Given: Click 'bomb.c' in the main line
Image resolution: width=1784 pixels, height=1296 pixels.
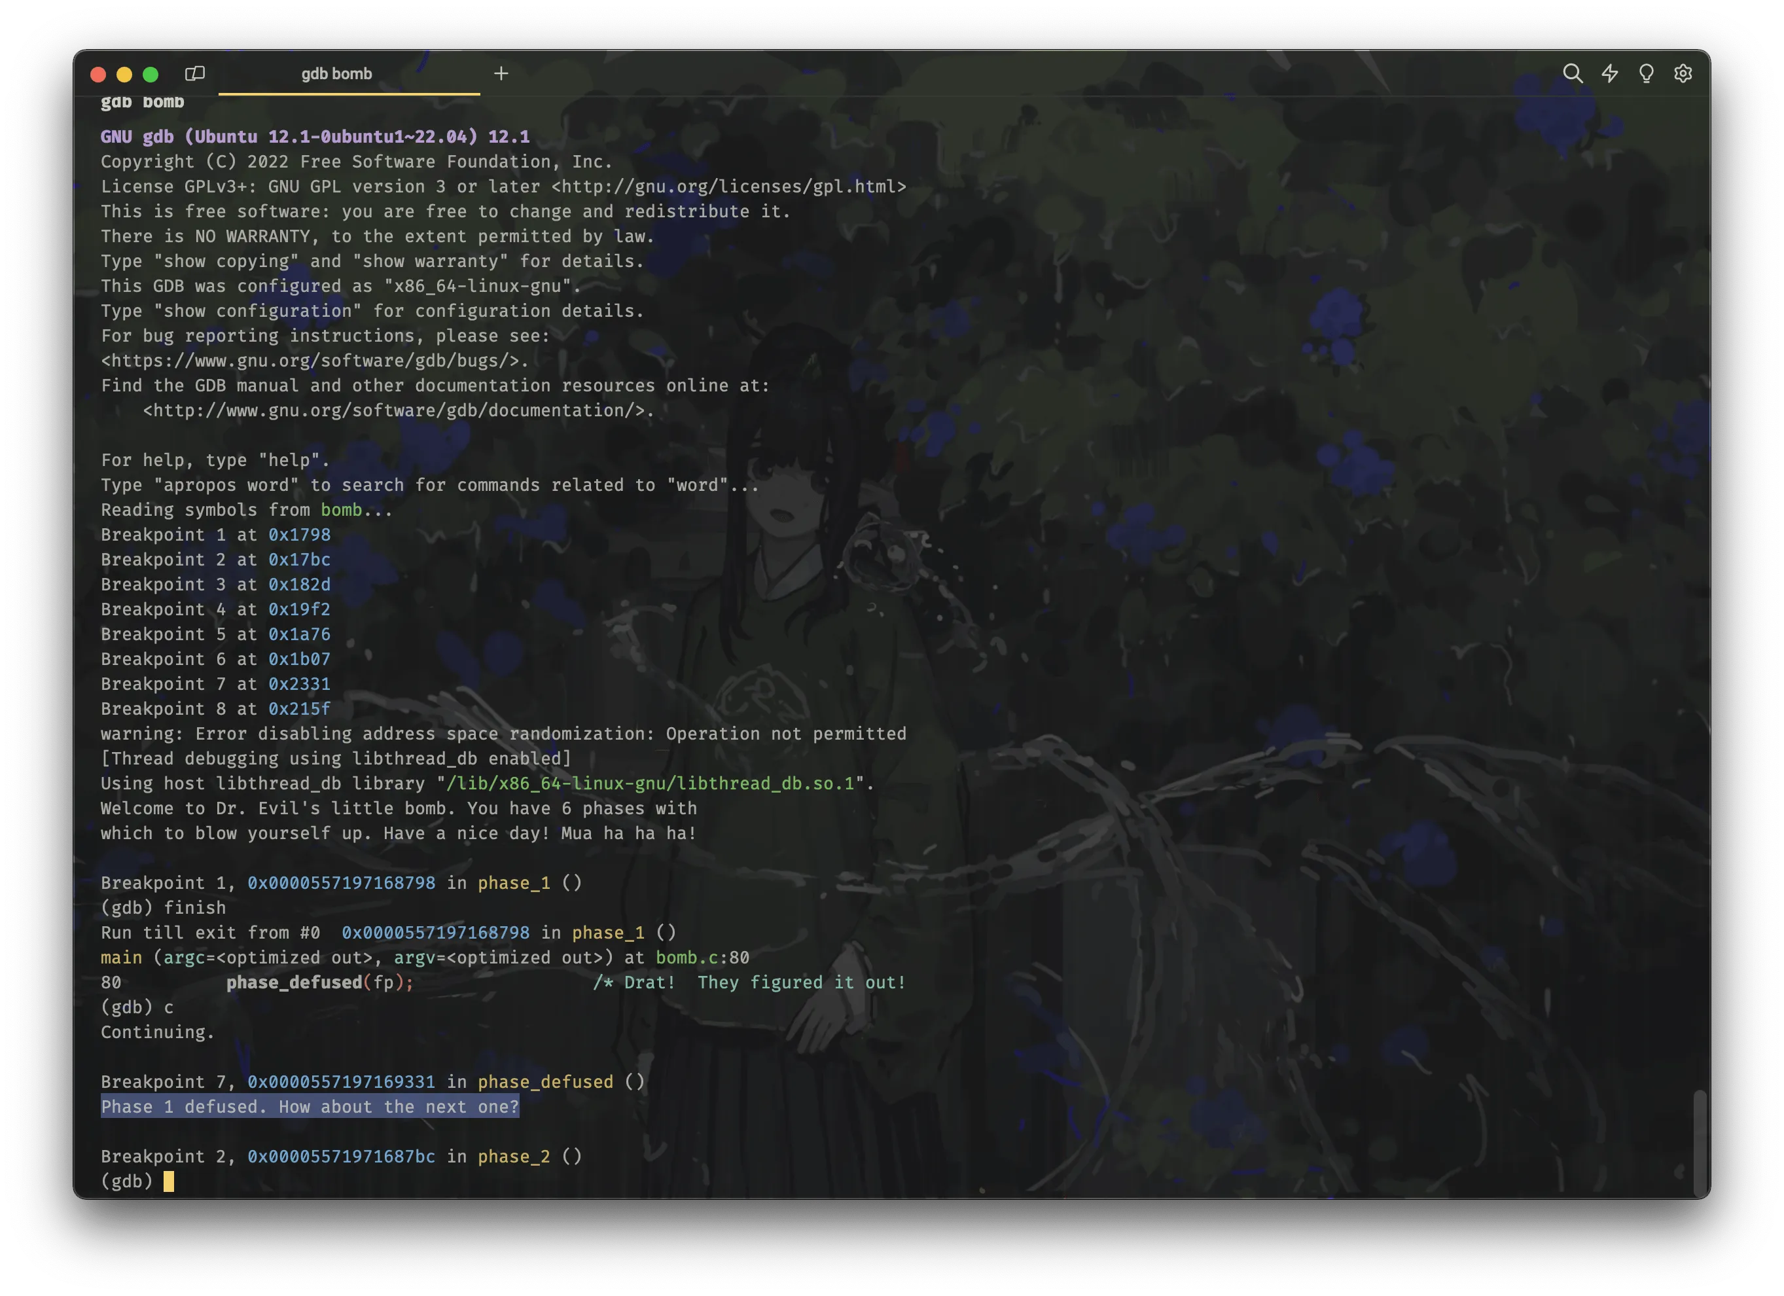Looking at the screenshot, I should pos(687,957).
